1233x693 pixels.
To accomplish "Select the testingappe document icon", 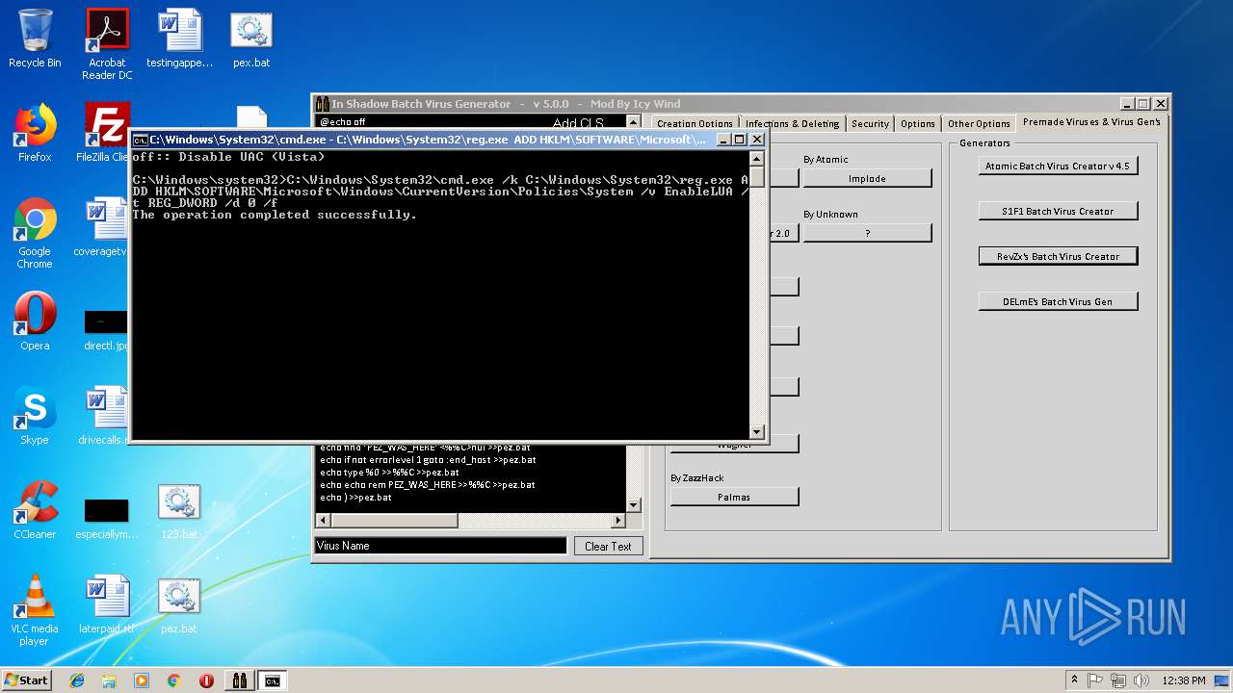I will tap(179, 38).
